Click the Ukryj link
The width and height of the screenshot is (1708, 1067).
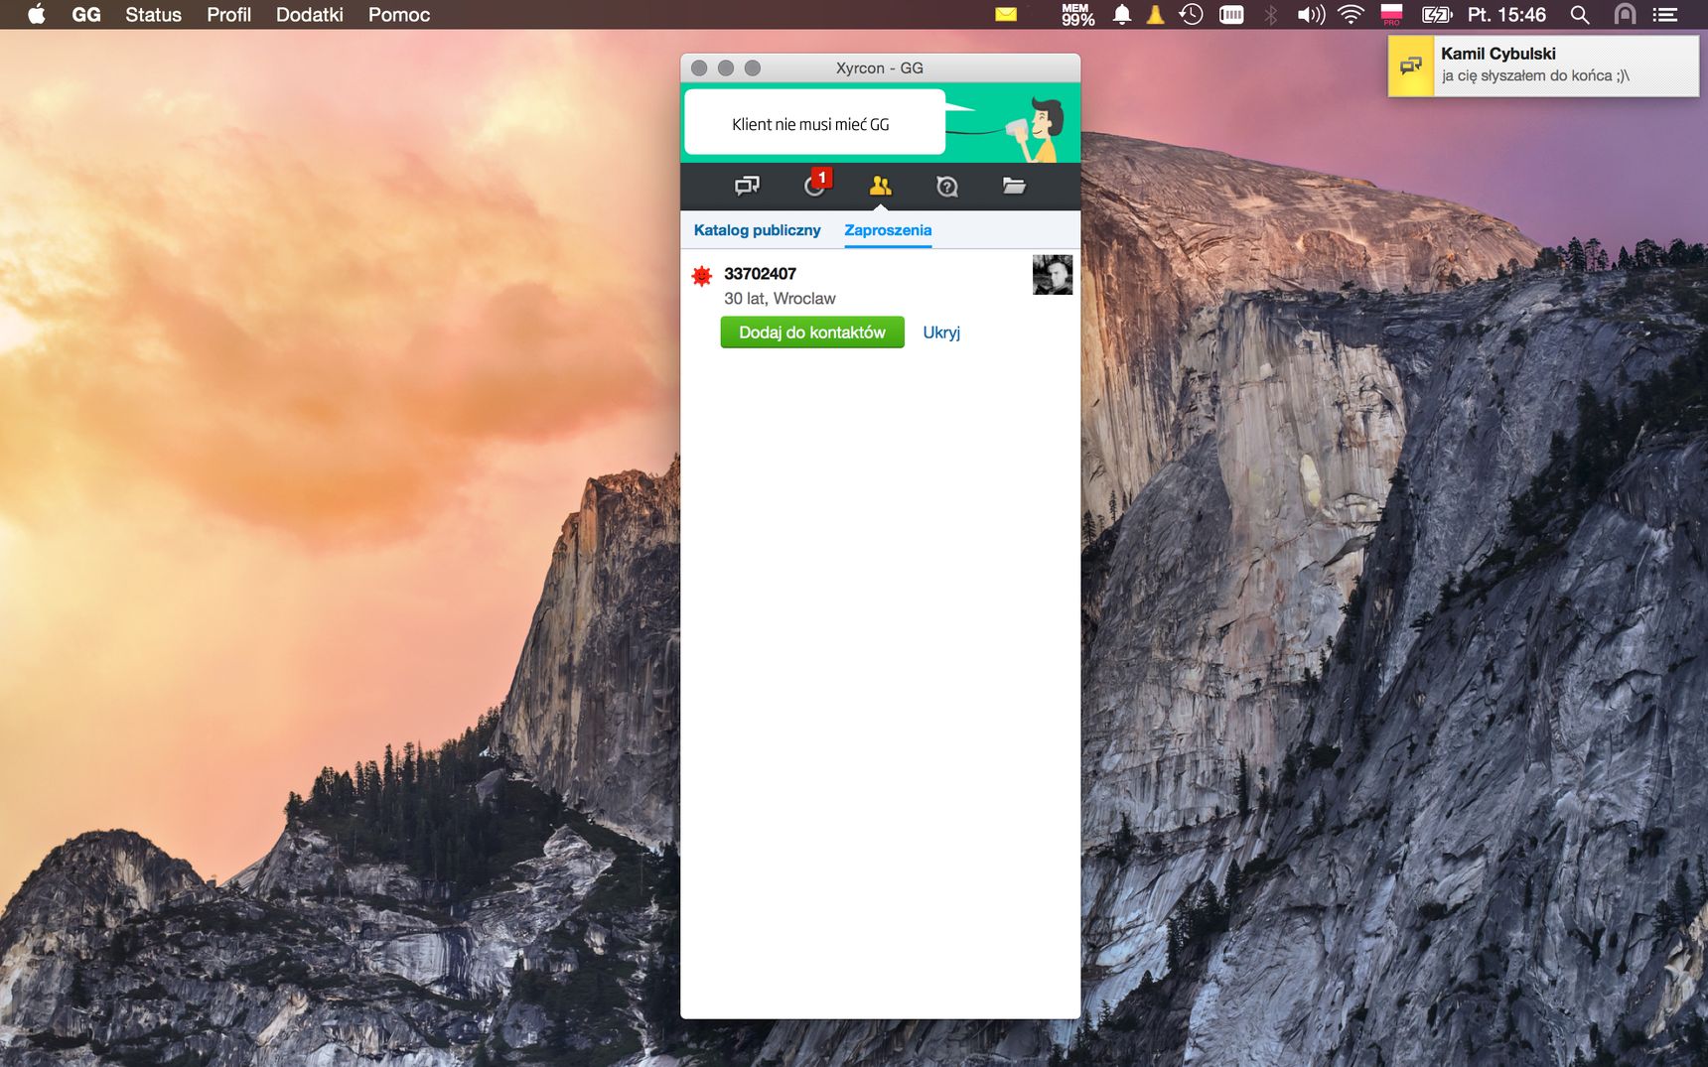[x=941, y=333]
